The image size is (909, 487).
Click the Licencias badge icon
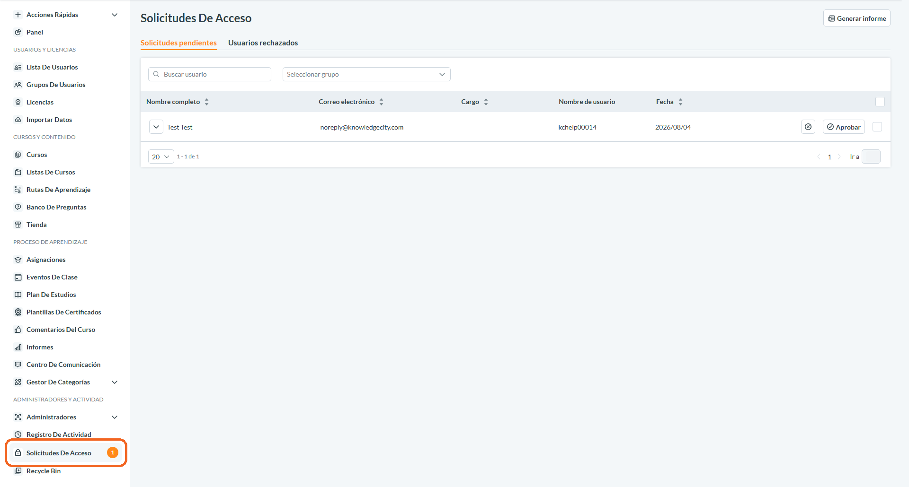[x=18, y=102]
